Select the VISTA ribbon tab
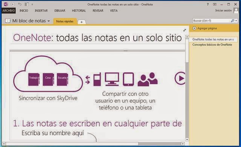This screenshot has height=147, width=241. [114, 11]
